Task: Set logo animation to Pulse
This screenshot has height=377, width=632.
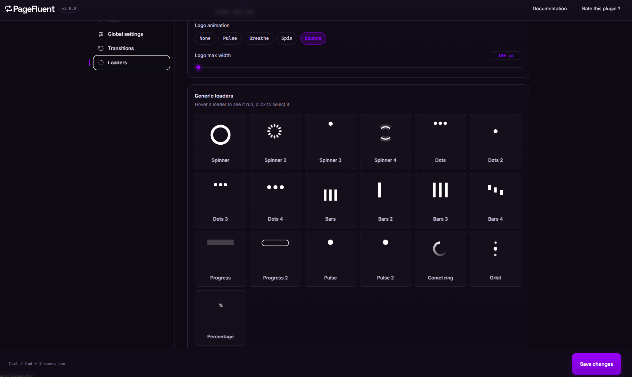Action: pos(230,38)
